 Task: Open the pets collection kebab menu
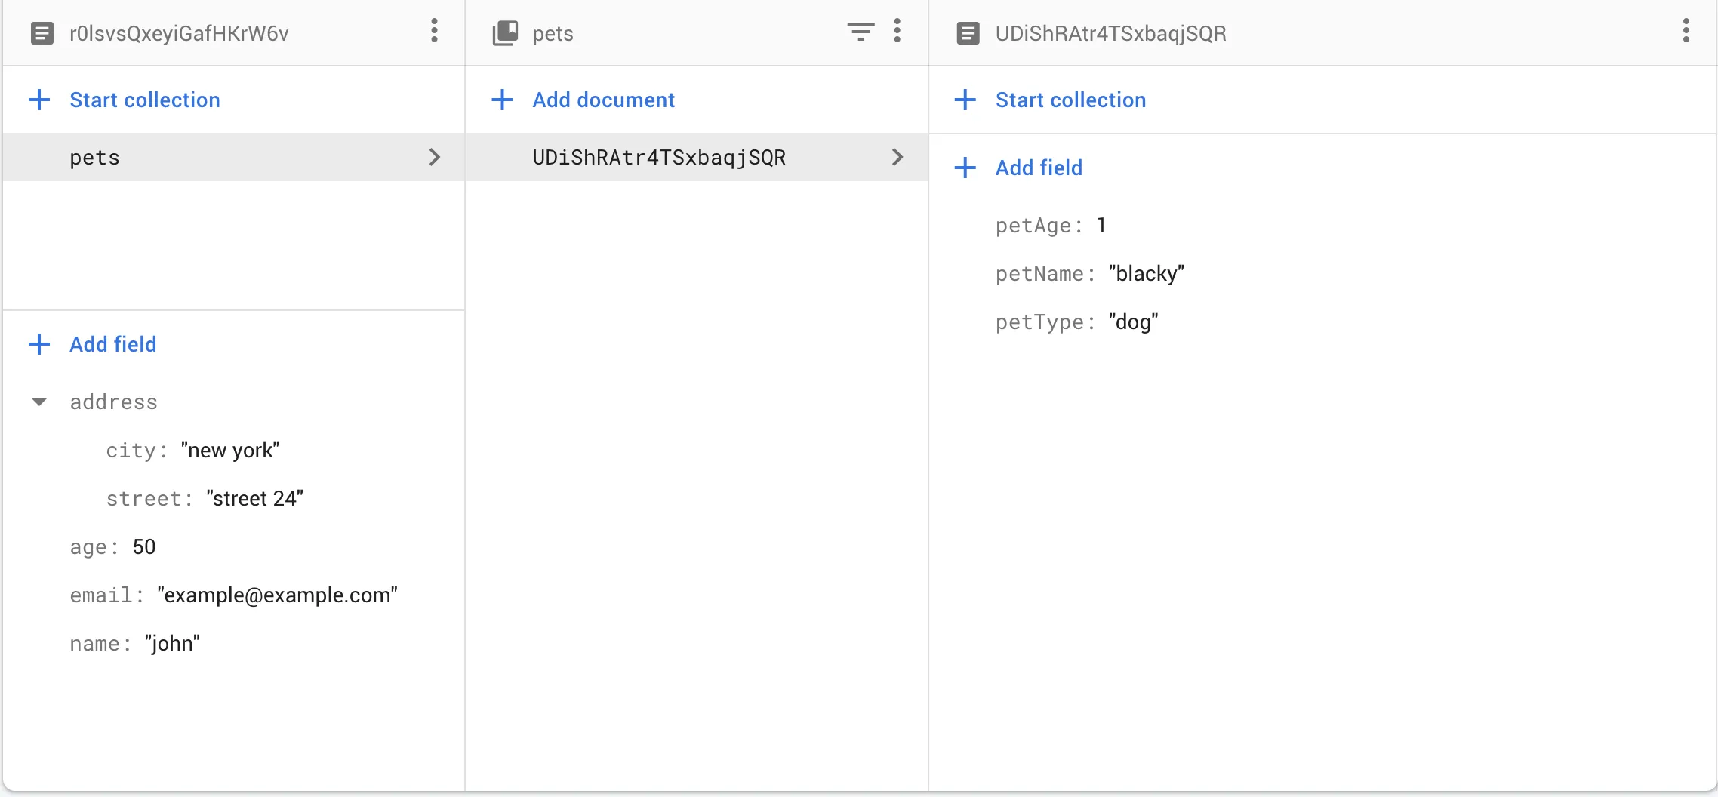click(x=897, y=32)
